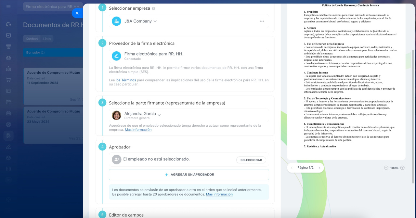
Task: Open the pen icon in the sidebar
Action: click(8, 147)
